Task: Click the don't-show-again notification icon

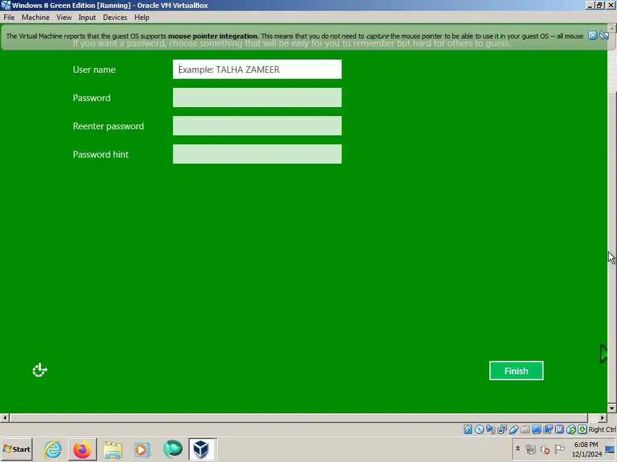Action: (x=604, y=35)
